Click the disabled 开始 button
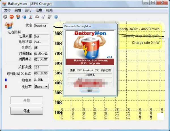 click(x=27, y=100)
